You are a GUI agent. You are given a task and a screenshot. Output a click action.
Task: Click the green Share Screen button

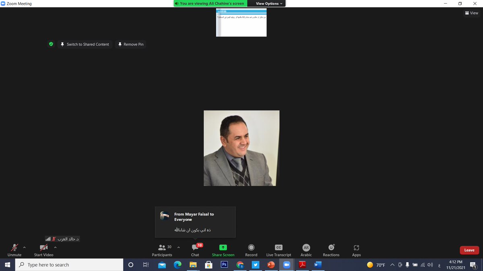click(x=223, y=250)
